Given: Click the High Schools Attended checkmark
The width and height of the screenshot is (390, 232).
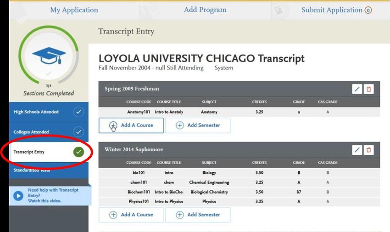Looking at the screenshot, I should pyautogui.click(x=78, y=112).
